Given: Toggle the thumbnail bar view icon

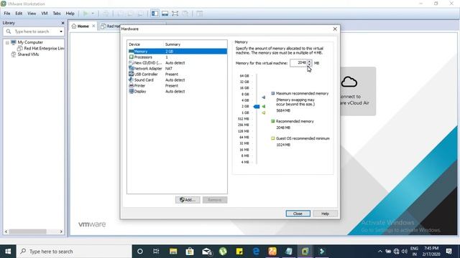Looking at the screenshot, I should tap(165, 14).
